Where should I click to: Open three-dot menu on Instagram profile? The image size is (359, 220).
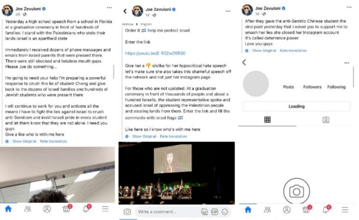click(346, 63)
